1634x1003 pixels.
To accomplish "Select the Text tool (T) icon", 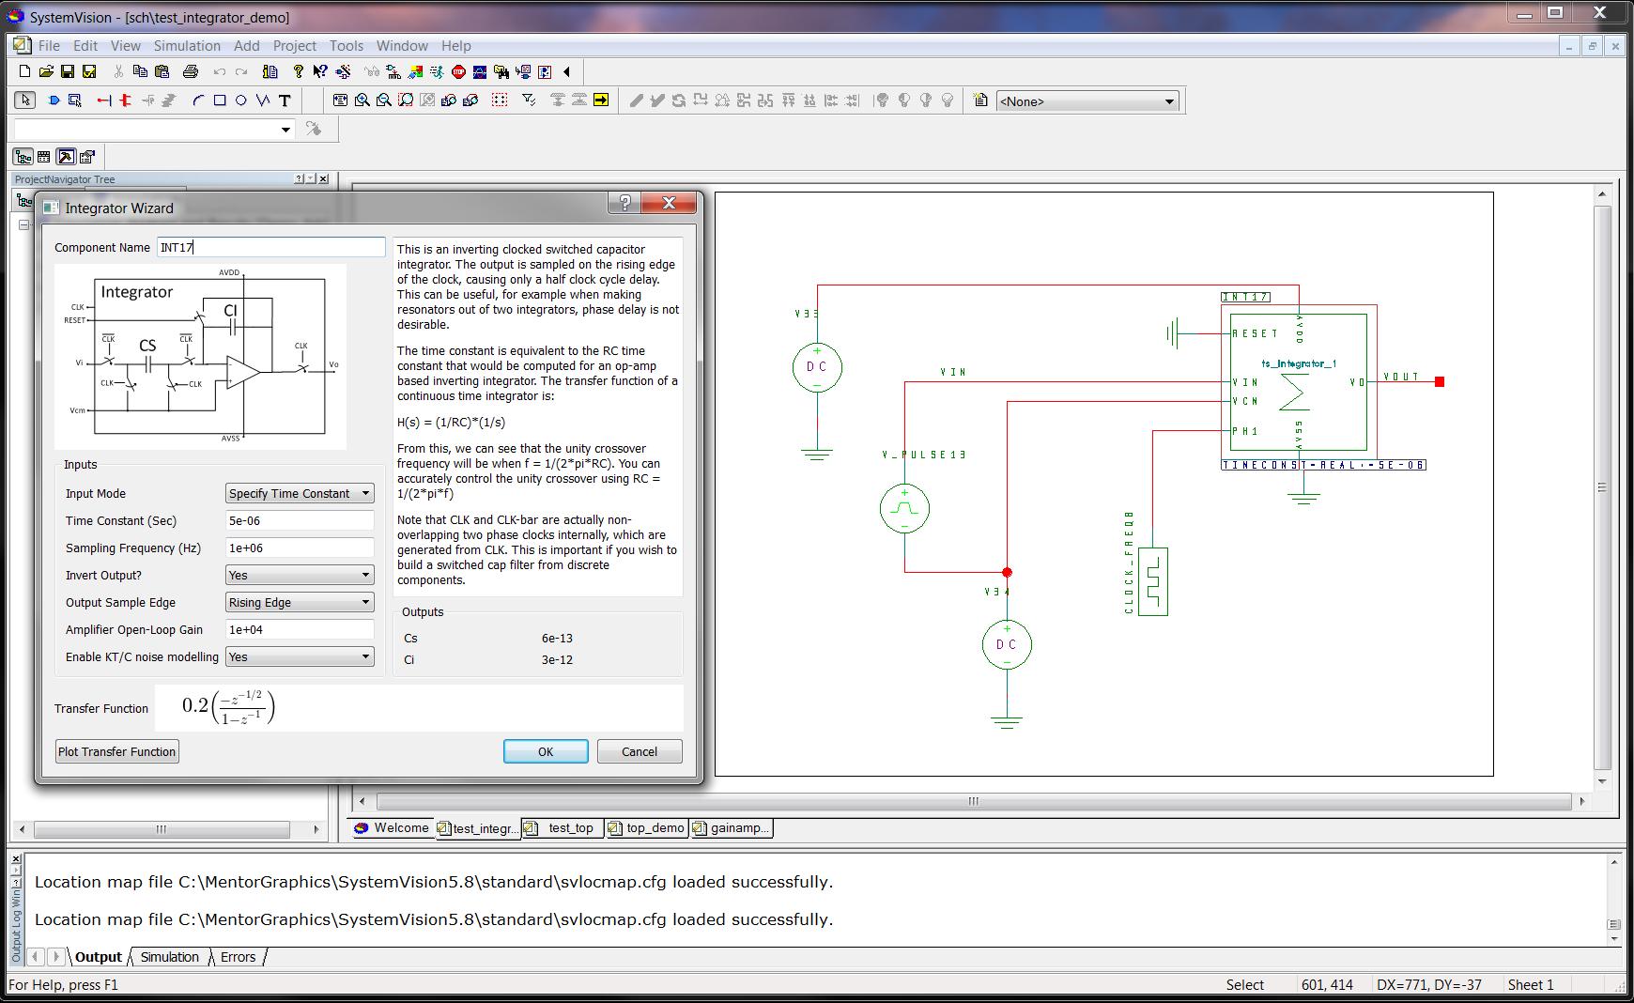I will click(x=285, y=100).
